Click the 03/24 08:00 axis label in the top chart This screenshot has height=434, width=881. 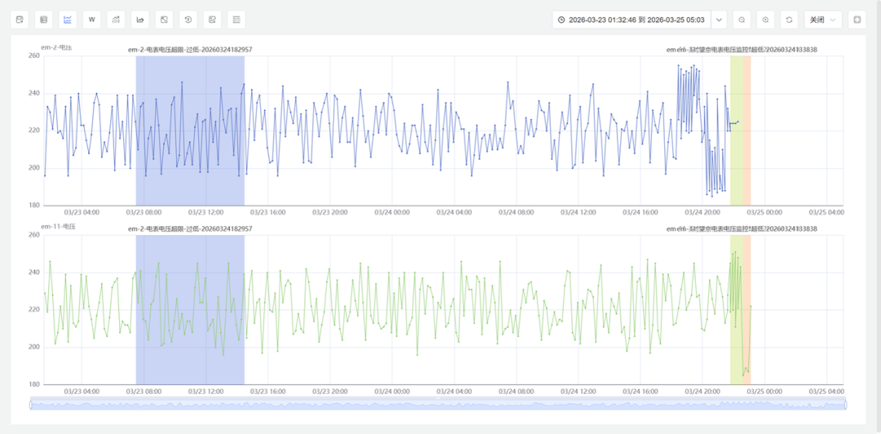pos(516,212)
